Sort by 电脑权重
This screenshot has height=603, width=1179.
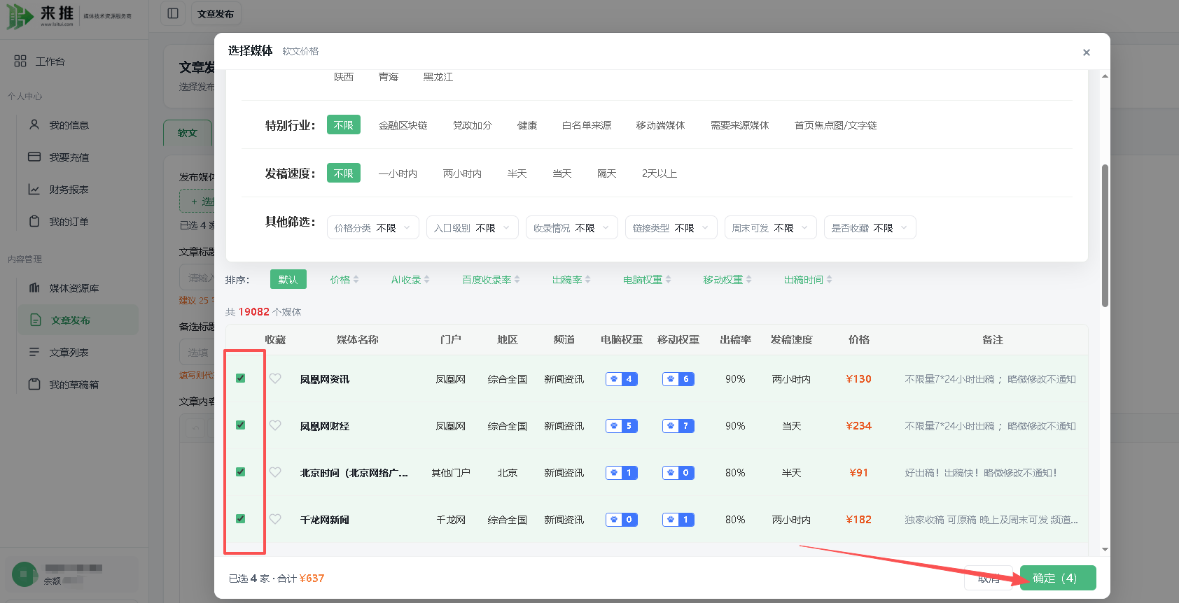click(647, 280)
